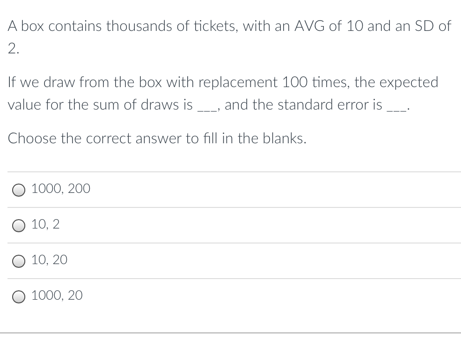Screen dimensions: 461x339
Task: Select the topmost unselected radio circle
Action: click(x=19, y=190)
